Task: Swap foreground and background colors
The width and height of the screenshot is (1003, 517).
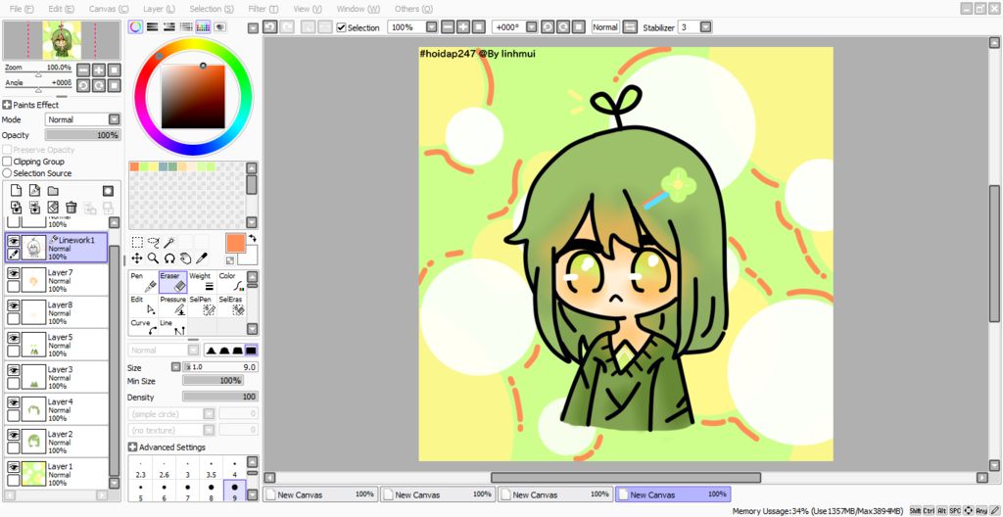Action: point(253,238)
